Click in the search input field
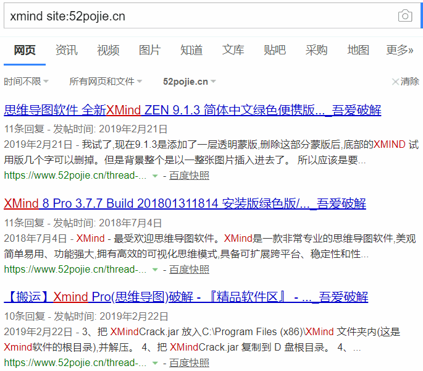 pyautogui.click(x=198, y=16)
